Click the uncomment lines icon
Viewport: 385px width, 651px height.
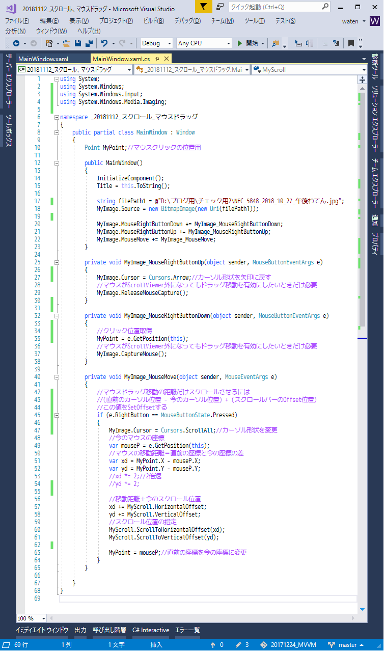tap(336, 43)
